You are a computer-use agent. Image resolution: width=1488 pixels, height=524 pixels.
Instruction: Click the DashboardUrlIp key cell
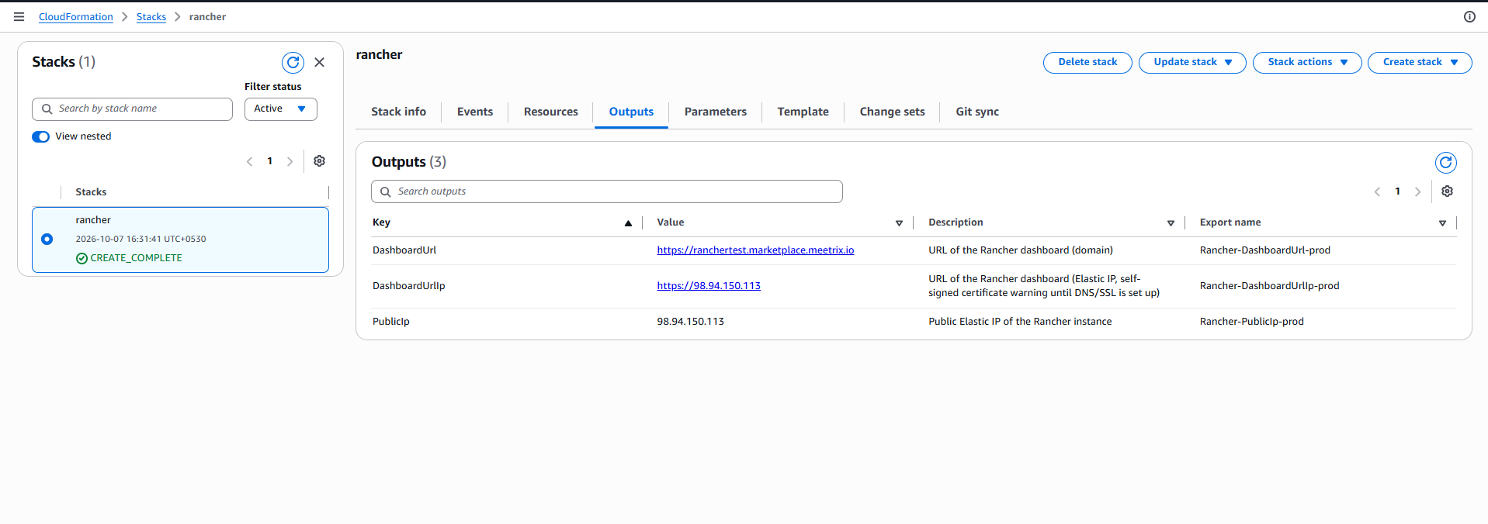tap(409, 286)
